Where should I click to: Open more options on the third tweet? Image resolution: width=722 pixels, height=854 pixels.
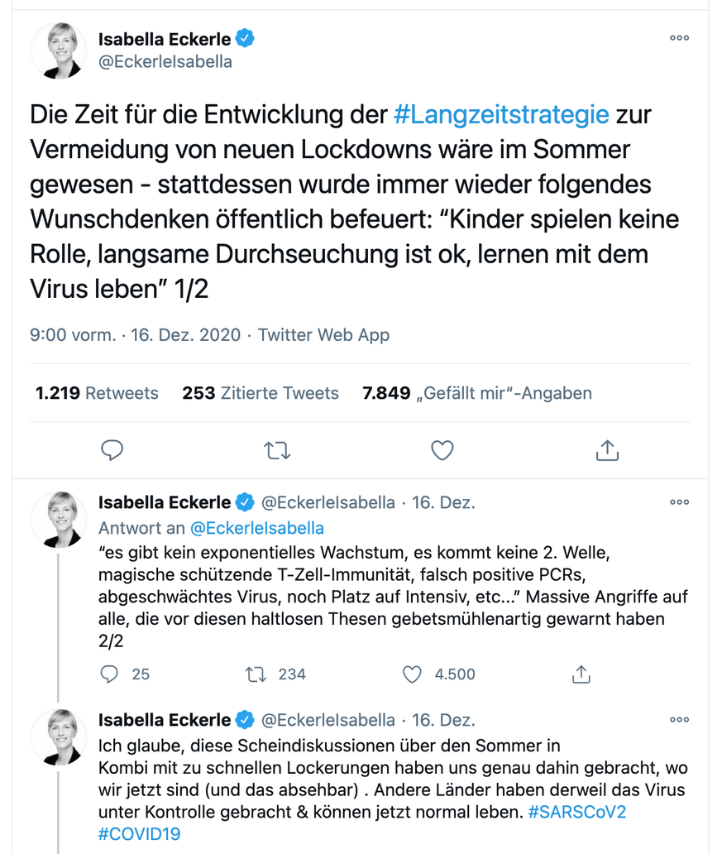680,719
